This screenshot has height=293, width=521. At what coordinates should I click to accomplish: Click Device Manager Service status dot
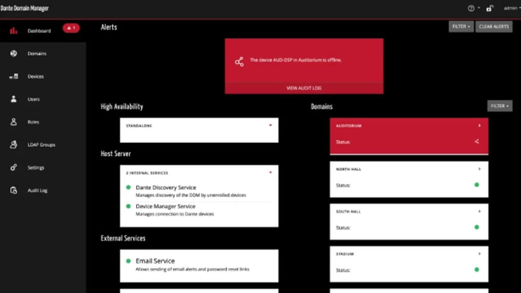pyautogui.click(x=128, y=206)
